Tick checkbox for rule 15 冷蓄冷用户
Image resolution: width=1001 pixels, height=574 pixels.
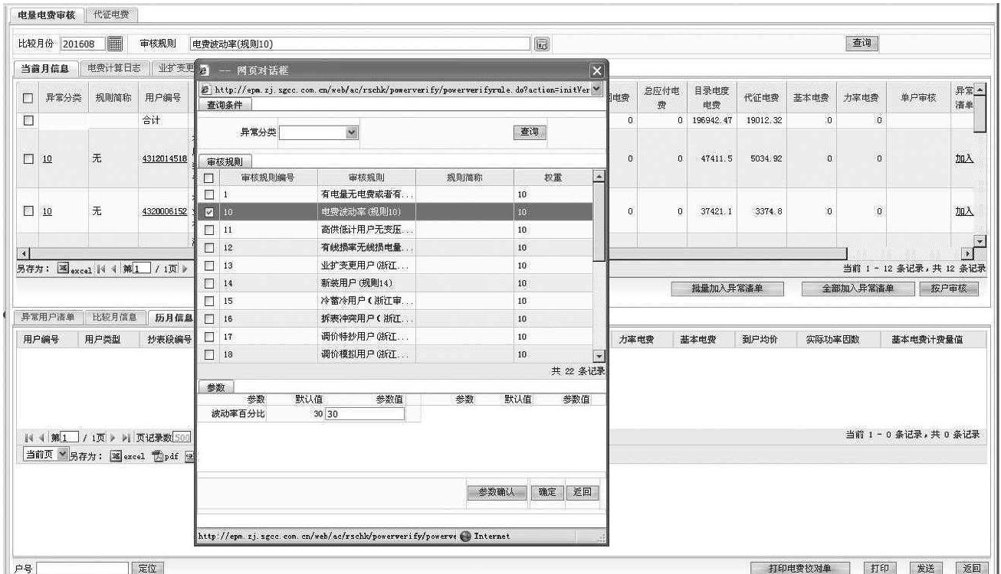[209, 301]
